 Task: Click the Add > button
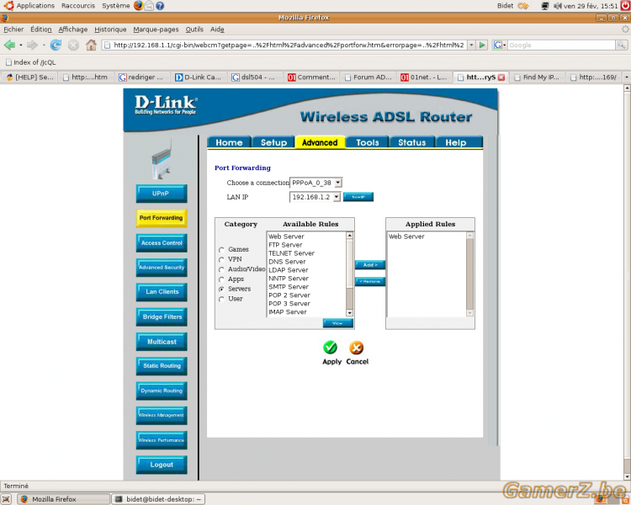pyautogui.click(x=370, y=265)
